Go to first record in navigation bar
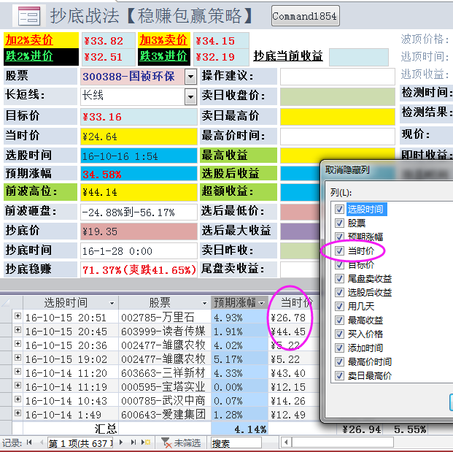The height and width of the screenshot is (452, 453). pyautogui.click(x=29, y=443)
